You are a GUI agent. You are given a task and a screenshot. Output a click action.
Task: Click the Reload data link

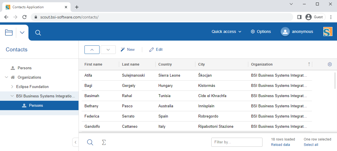pos(280,145)
